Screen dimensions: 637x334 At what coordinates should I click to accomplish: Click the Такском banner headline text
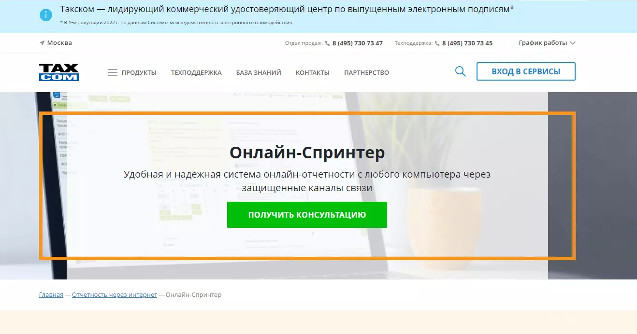pyautogui.click(x=287, y=9)
